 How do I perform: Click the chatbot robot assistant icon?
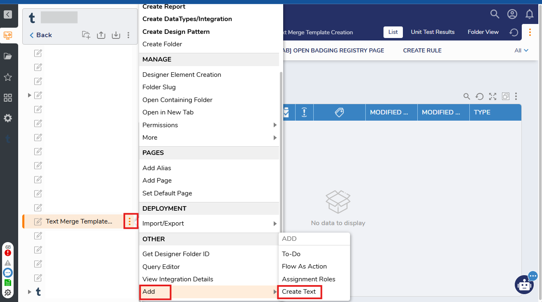(524, 284)
